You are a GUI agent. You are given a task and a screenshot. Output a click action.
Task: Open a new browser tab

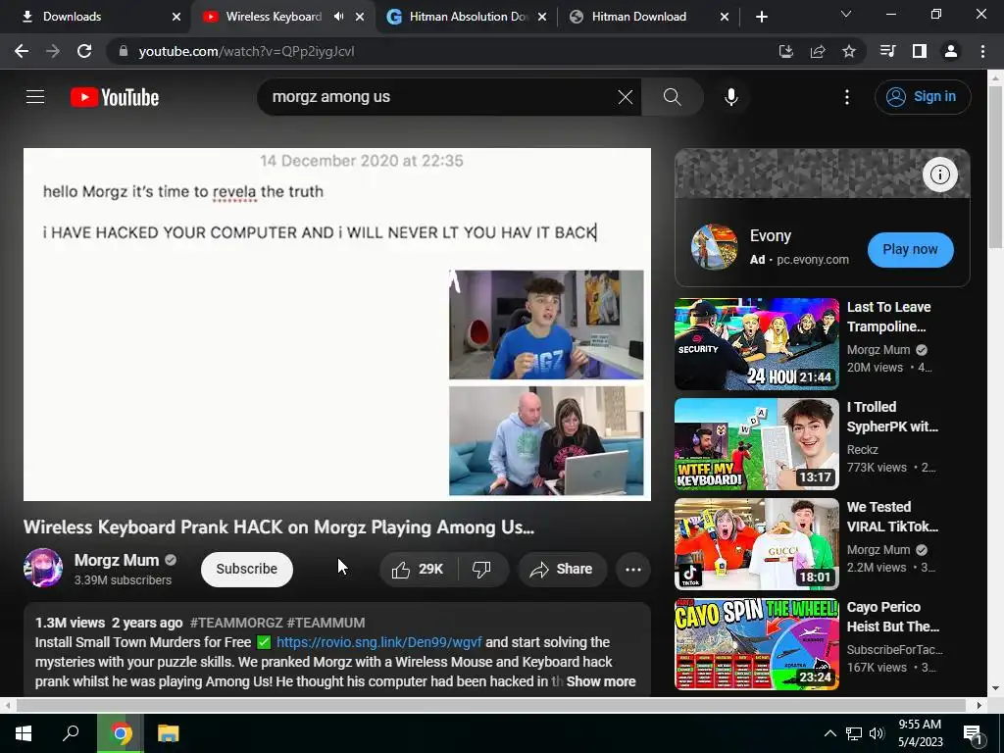tap(761, 17)
